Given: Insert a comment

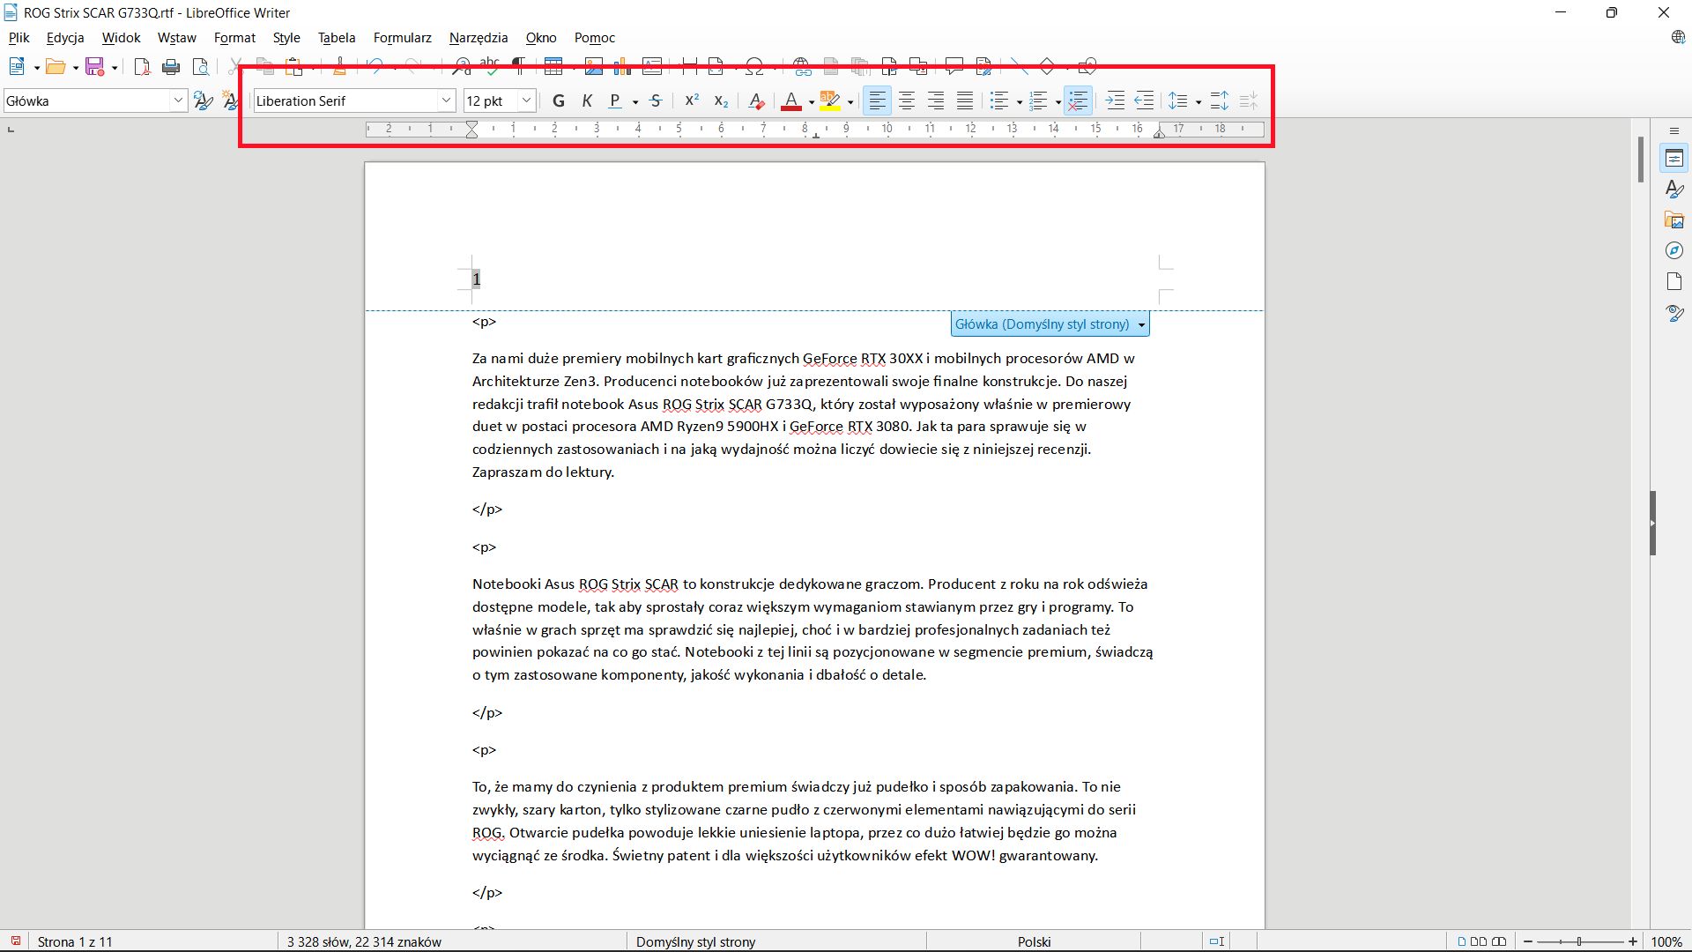Looking at the screenshot, I should coord(954,66).
